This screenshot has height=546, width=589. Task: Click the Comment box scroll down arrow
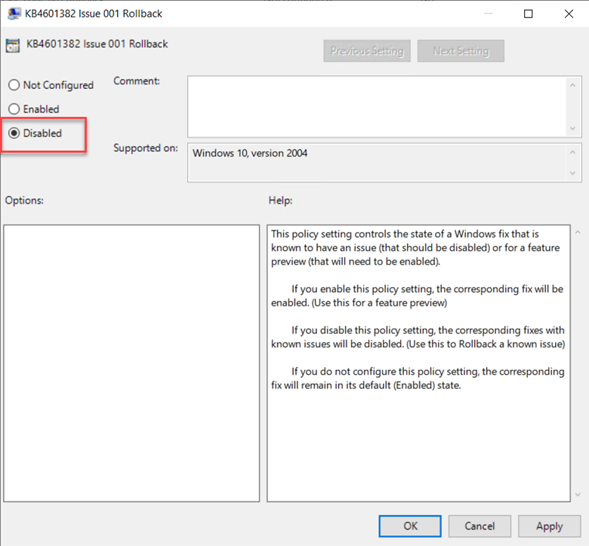point(572,128)
